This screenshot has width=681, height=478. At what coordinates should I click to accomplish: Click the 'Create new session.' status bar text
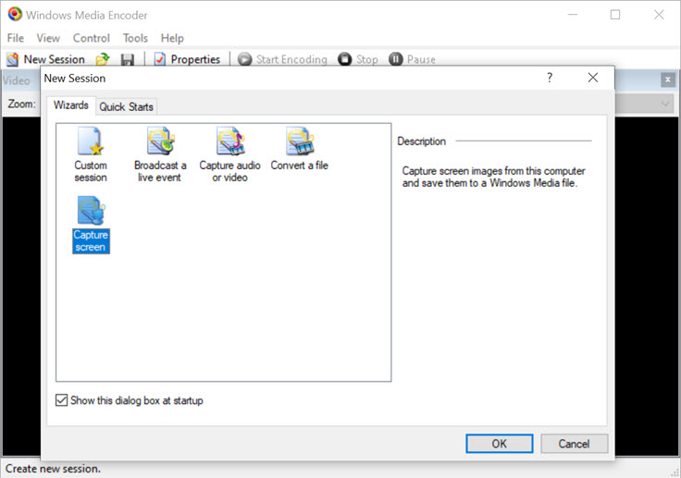[x=53, y=469]
